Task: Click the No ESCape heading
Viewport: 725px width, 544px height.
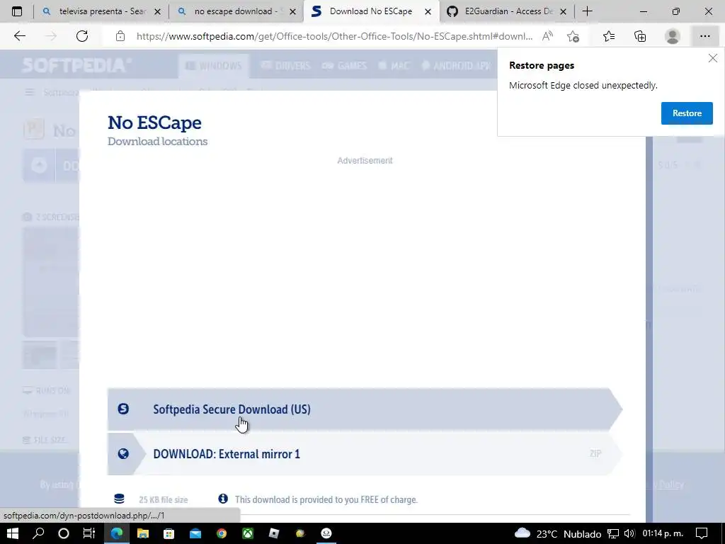Action: pyautogui.click(x=154, y=123)
